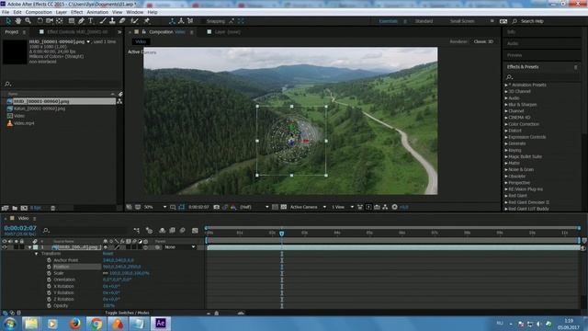Select the Clone Stamp tool

tap(112, 21)
